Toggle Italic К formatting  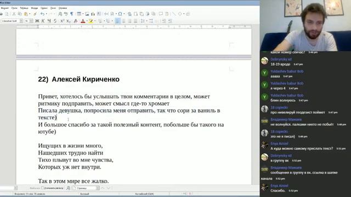click(x=43, y=21)
